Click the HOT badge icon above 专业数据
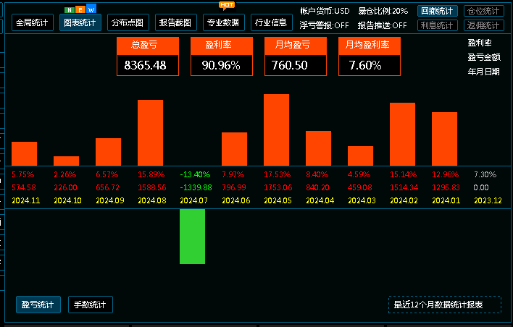Screen dimensions: 513x327 click(226, 4)
